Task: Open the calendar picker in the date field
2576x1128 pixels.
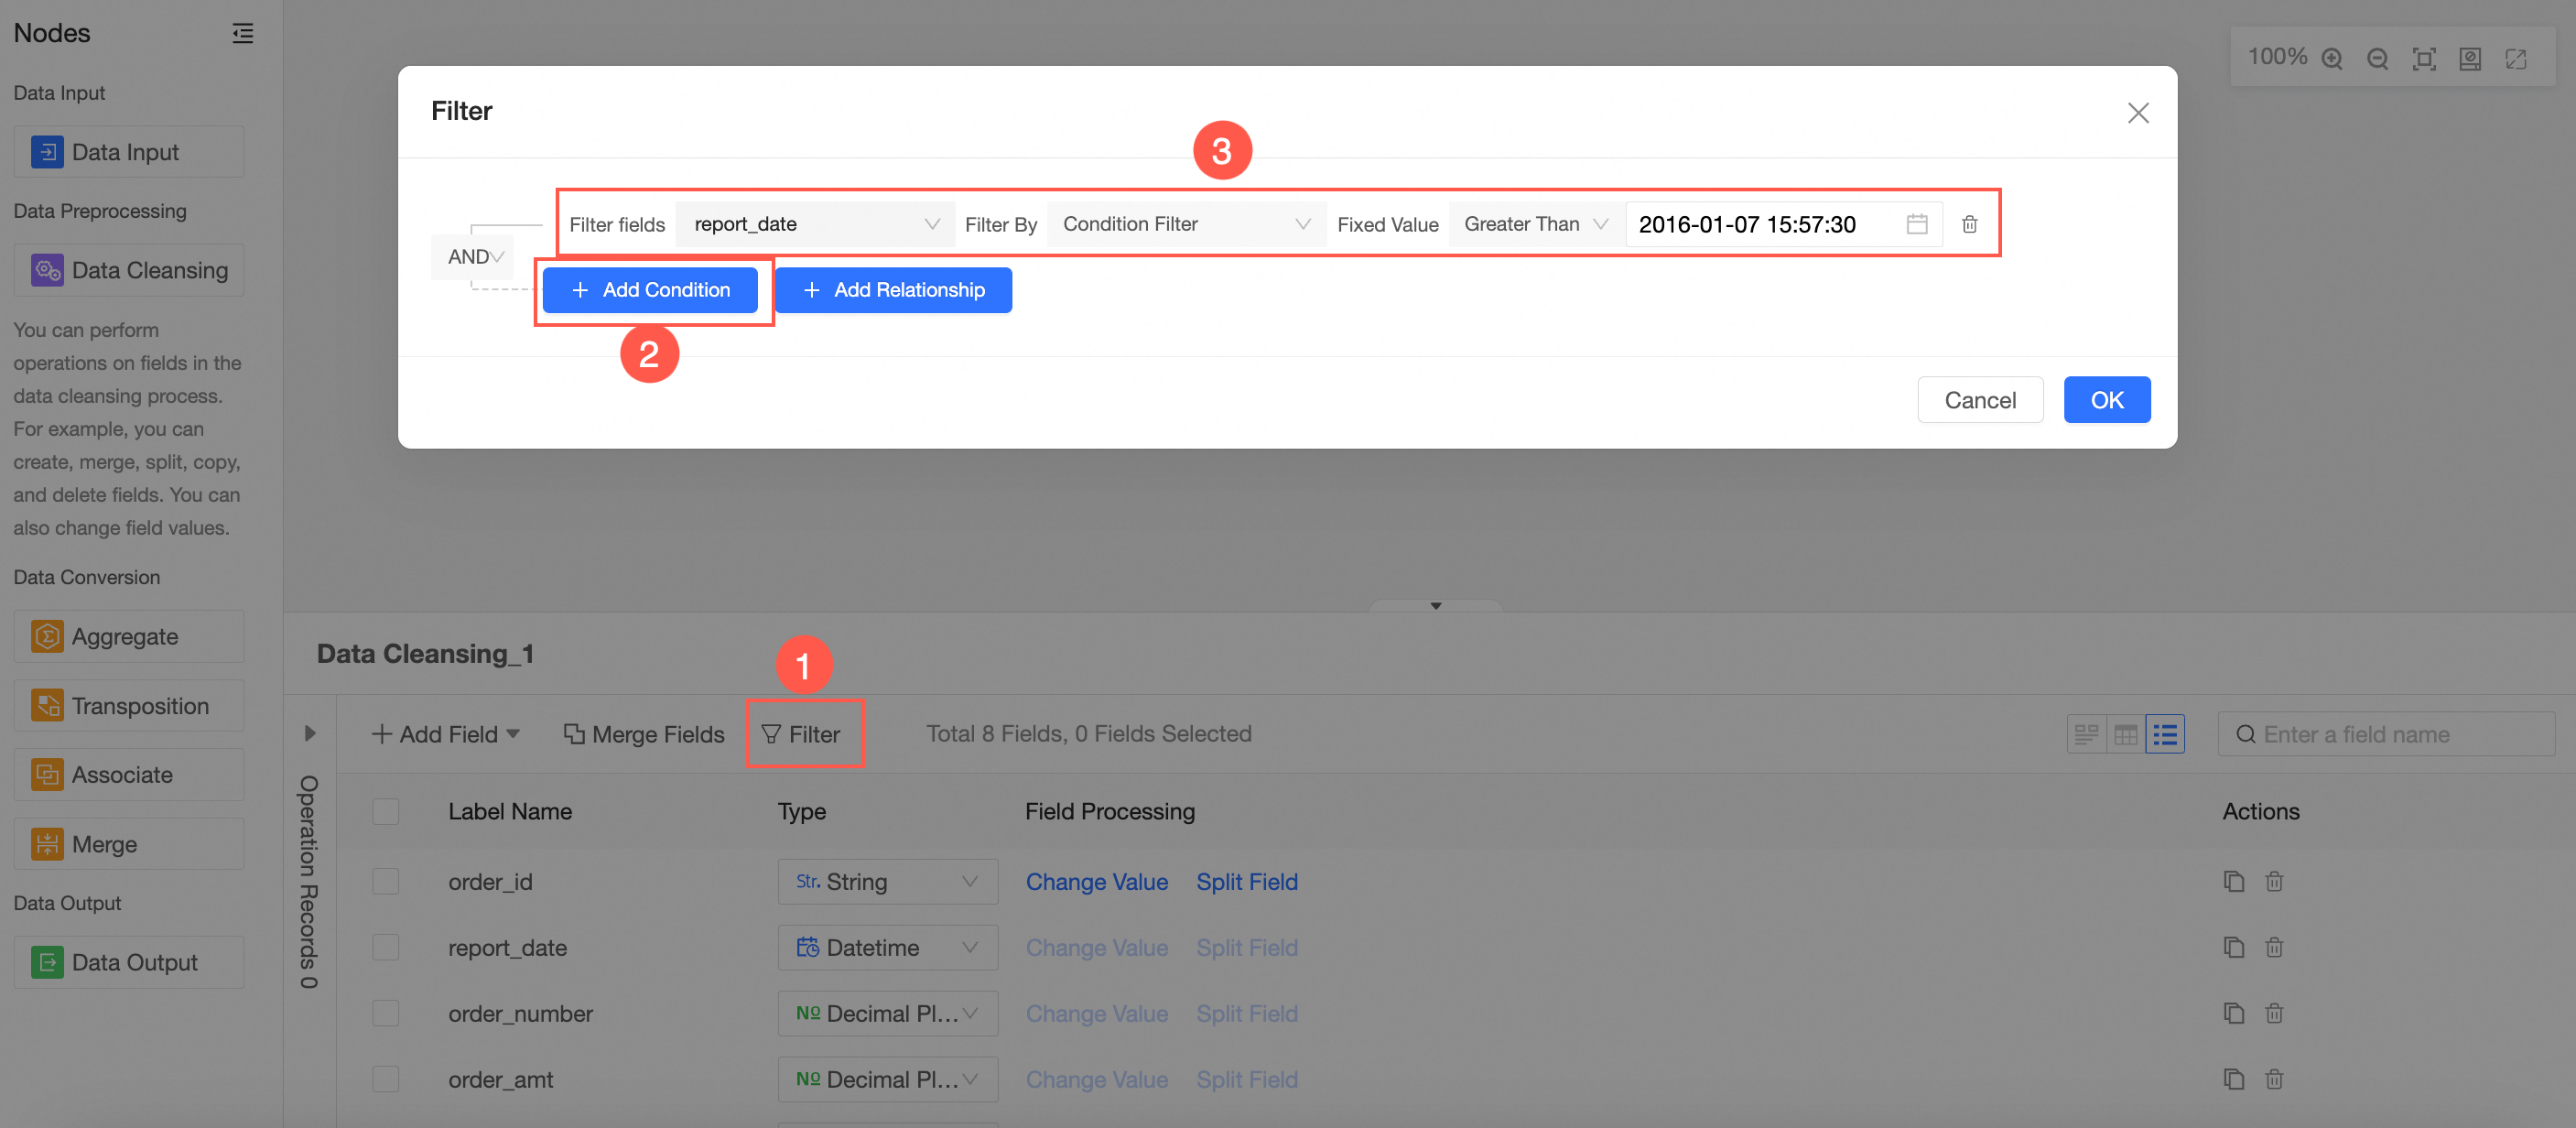Action: (x=1916, y=224)
